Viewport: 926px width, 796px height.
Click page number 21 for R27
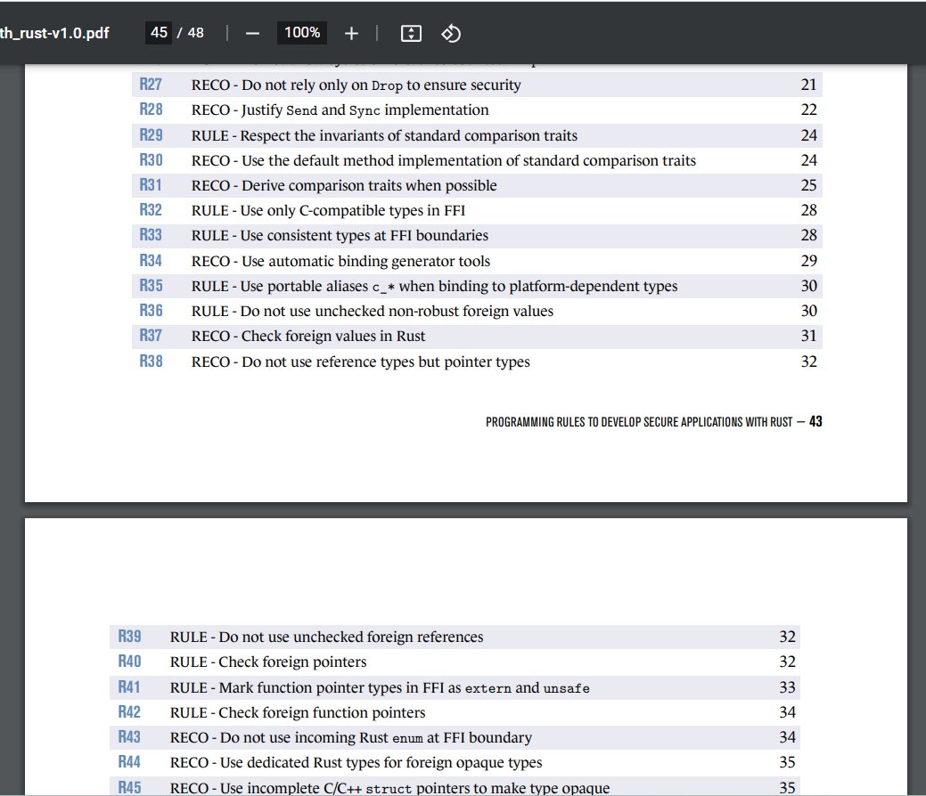click(808, 85)
